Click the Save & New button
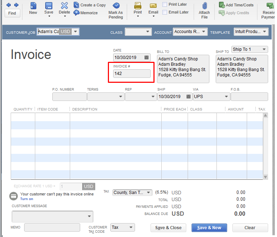 (x=209, y=228)
